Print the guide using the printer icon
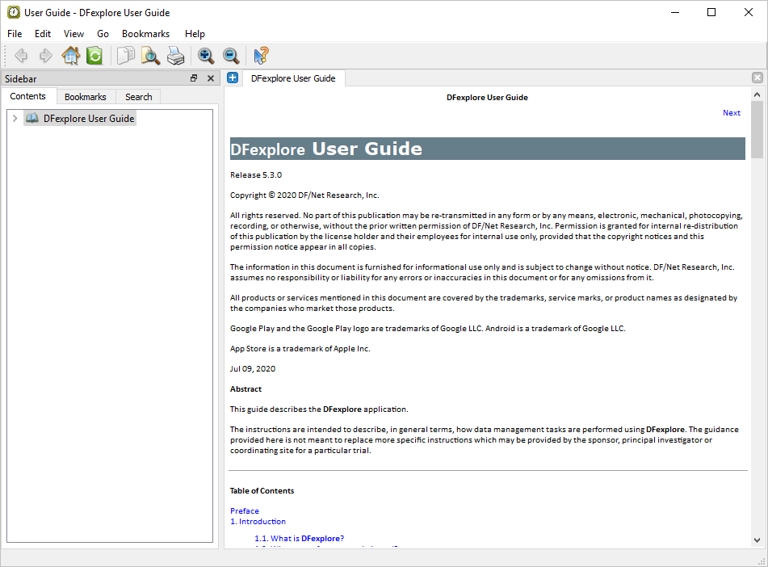This screenshot has height=567, width=768. pyautogui.click(x=175, y=56)
